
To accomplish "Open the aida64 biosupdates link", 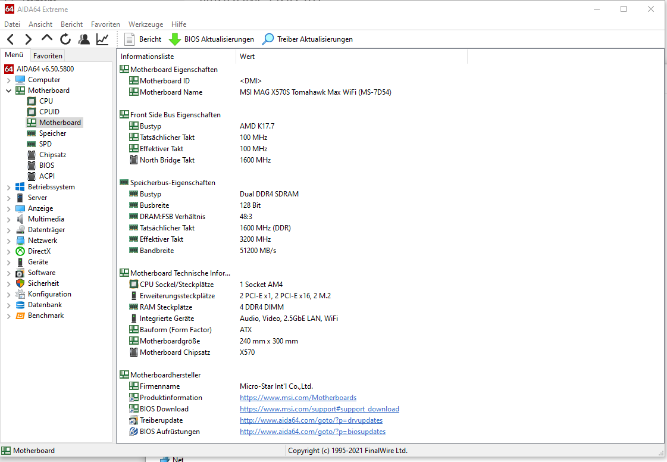I will (312, 432).
